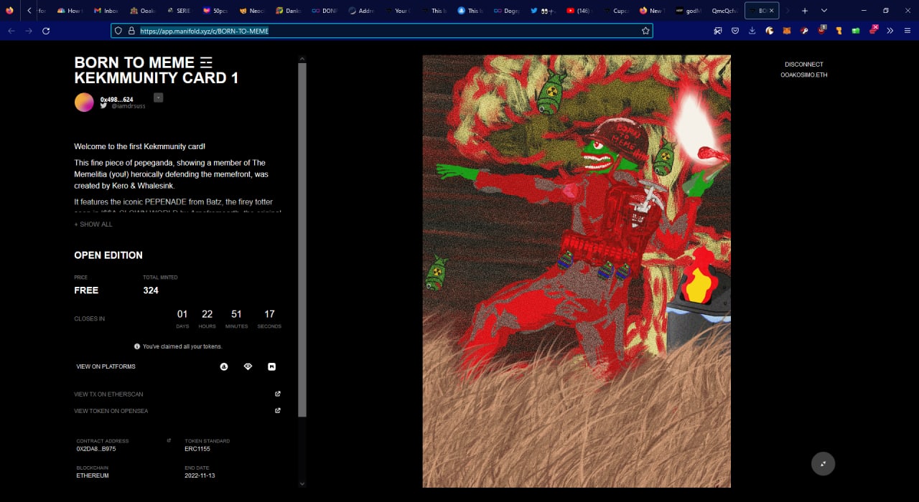Open VIEW TX ON ETHERSCAN link
The width and height of the screenshot is (919, 502).
coord(108,394)
